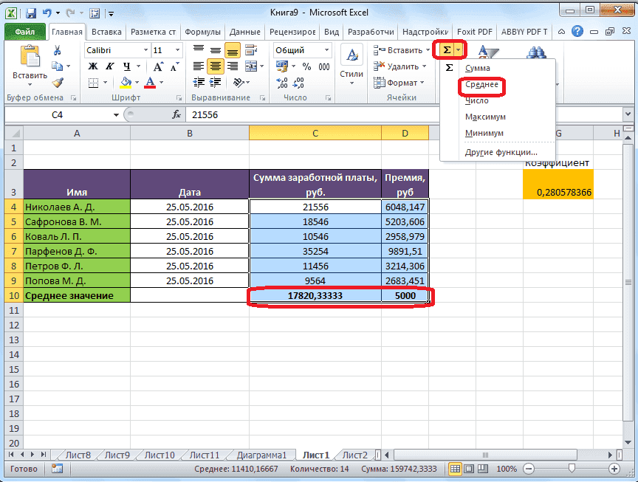Expand the number format Общий dropdown
Image resolution: width=638 pixels, height=482 pixels.
[x=325, y=49]
